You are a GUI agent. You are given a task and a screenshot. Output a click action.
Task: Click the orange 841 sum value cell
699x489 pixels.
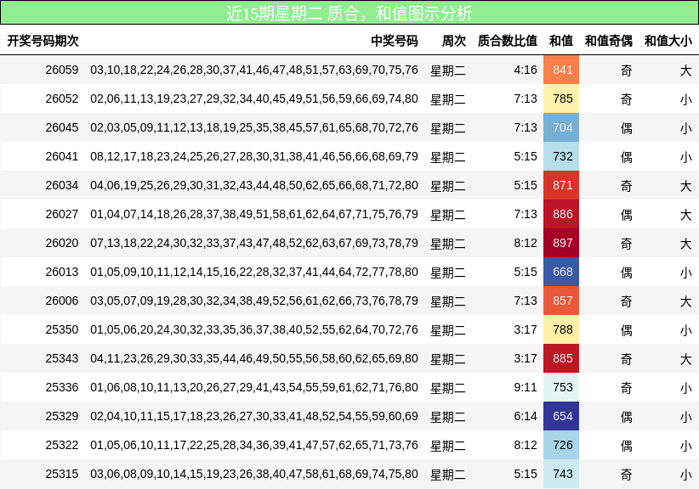[x=560, y=70]
